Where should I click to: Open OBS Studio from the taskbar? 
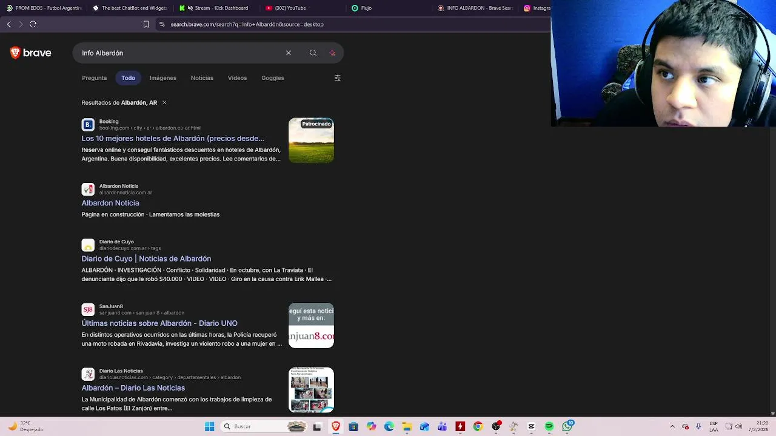(496, 426)
